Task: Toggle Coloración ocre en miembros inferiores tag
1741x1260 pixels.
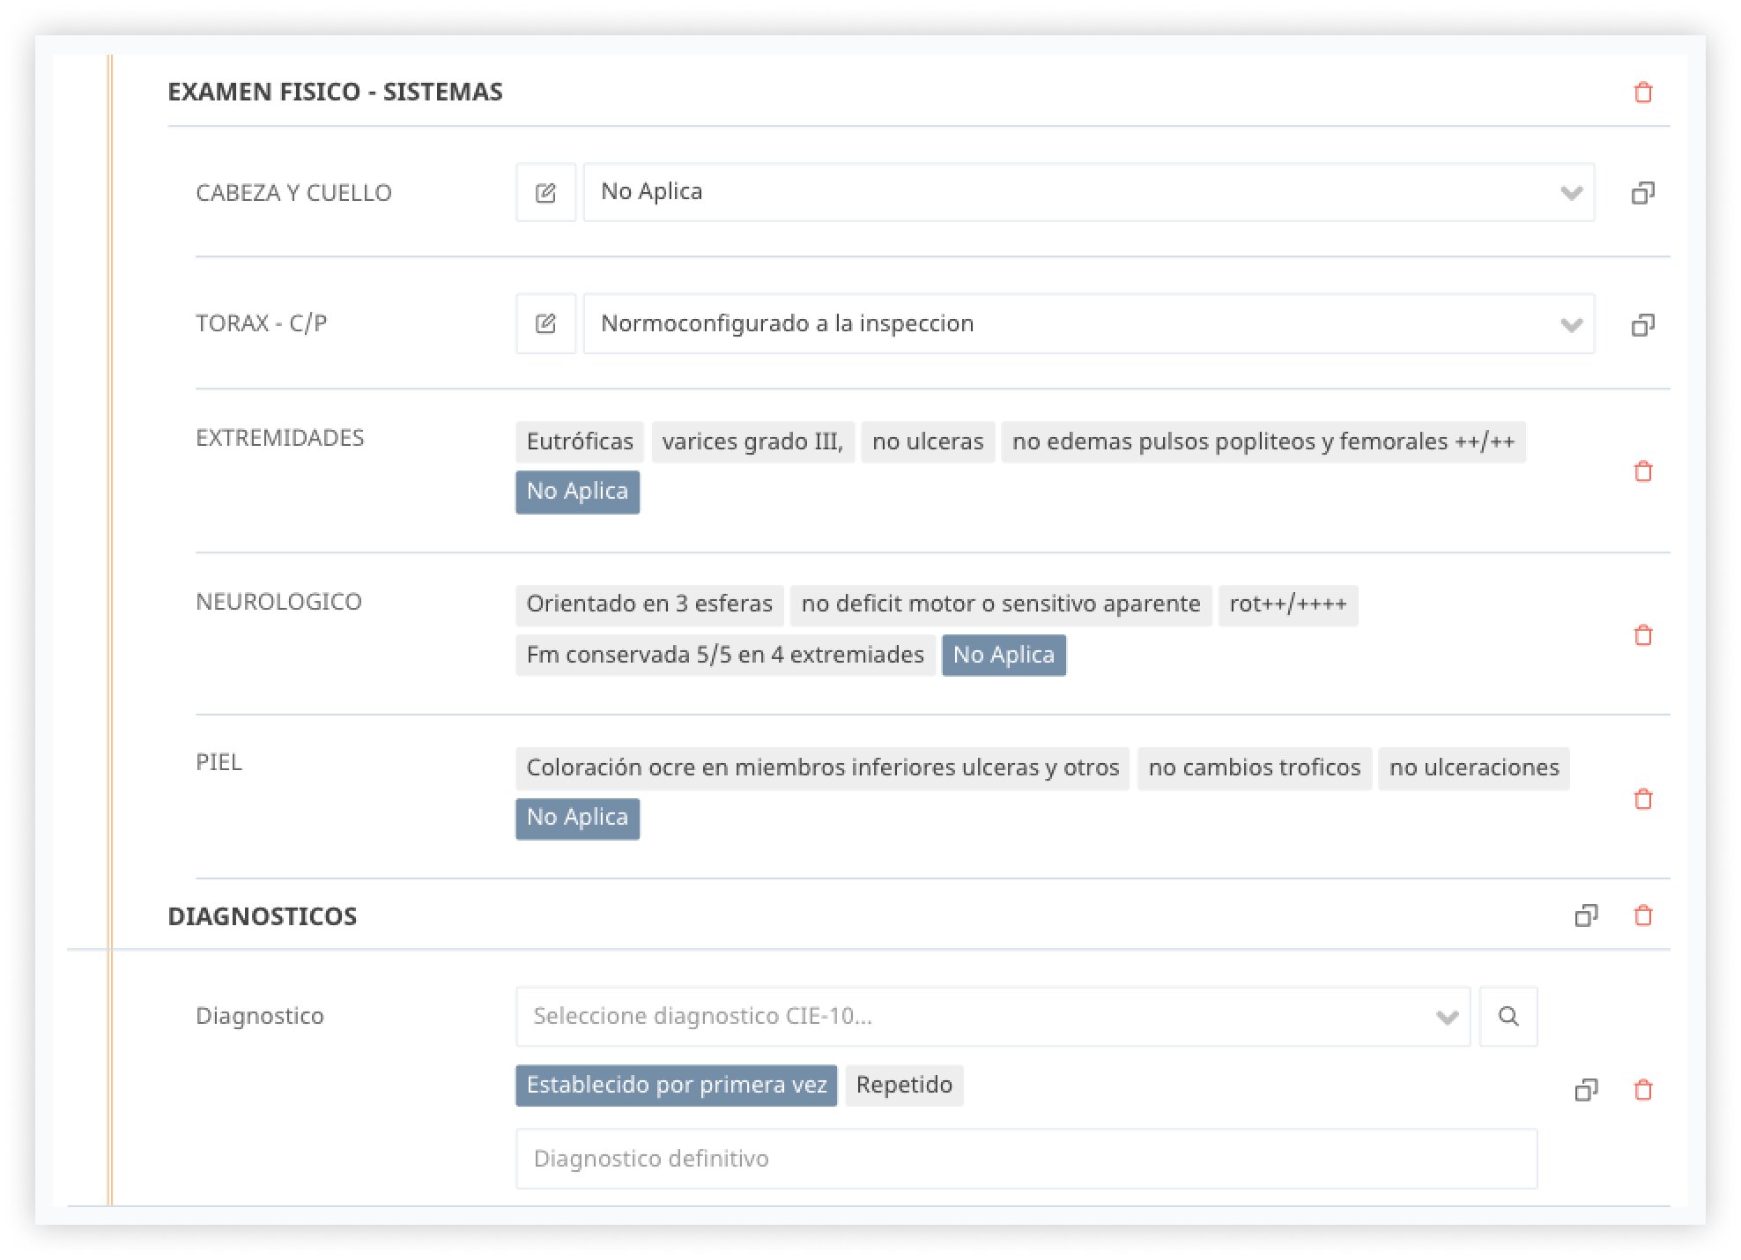Action: pyautogui.click(x=823, y=768)
